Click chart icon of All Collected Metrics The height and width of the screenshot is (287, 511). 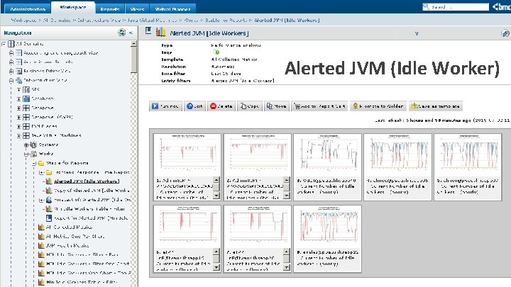(x=41, y=227)
